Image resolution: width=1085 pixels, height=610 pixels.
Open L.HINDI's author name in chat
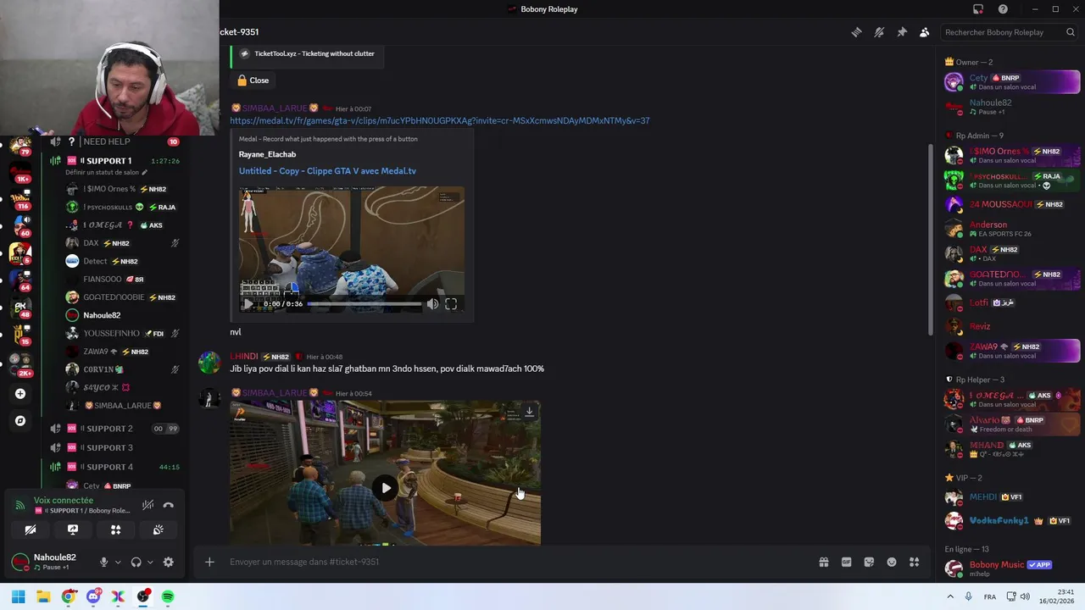(244, 357)
